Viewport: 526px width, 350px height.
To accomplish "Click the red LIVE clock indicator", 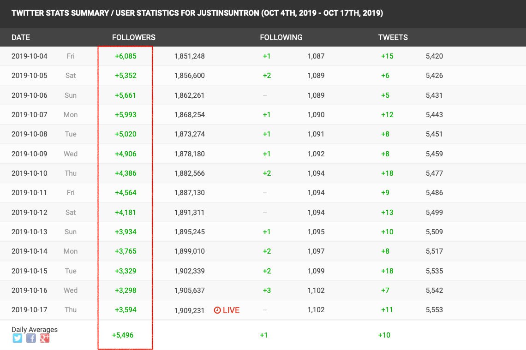I will point(227,310).
